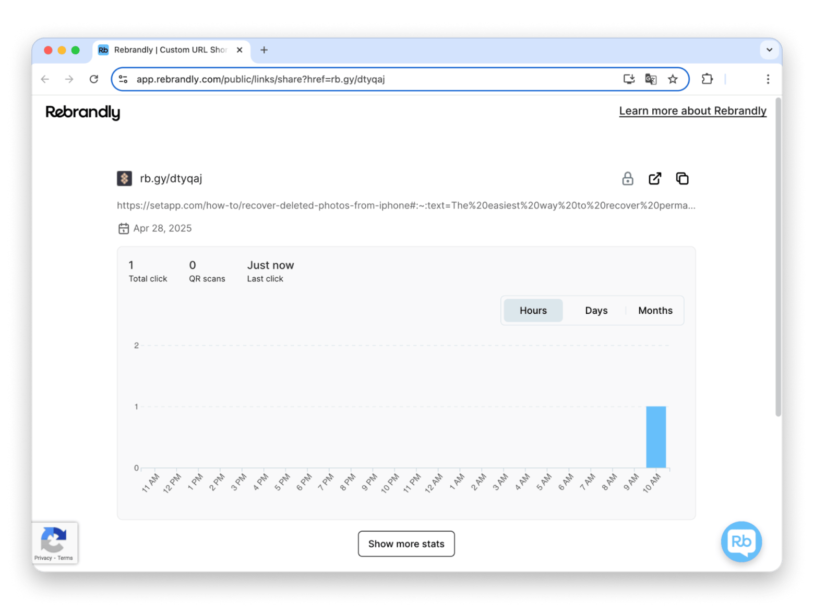814x616 pixels.
Task: Click the lock icon beside the short link
Action: [627, 179]
